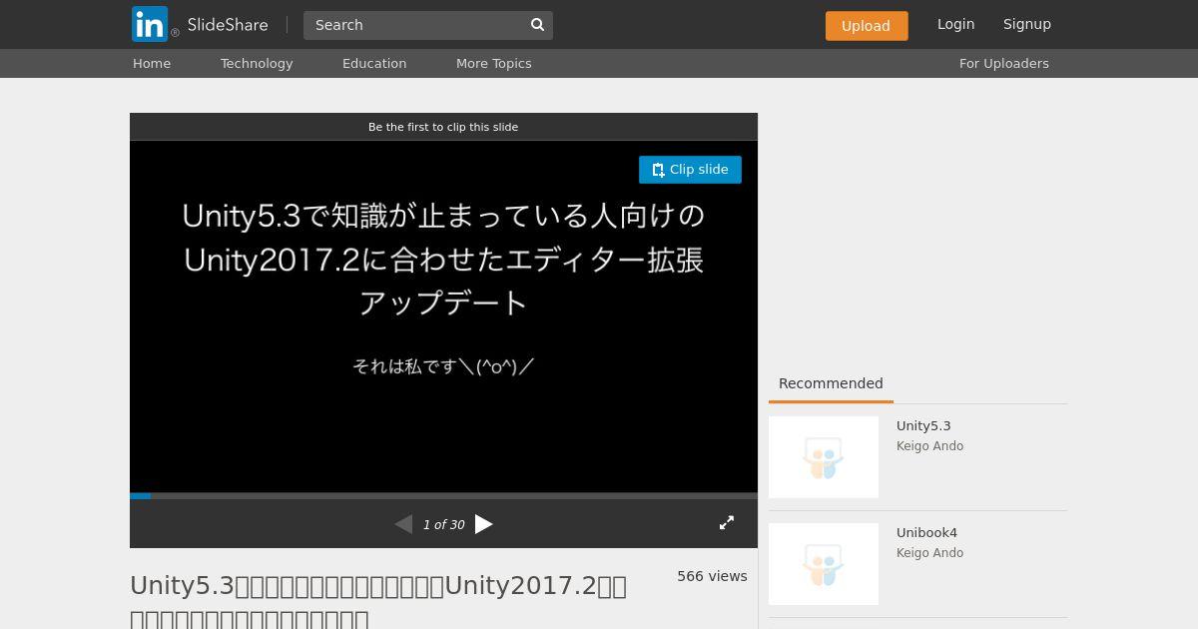Click the search magnifier icon

[x=537, y=25]
